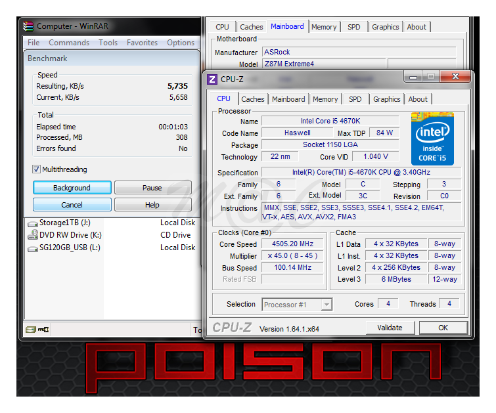
Task: Switch to the Caches tab in front CPU-Z
Action: pos(252,99)
